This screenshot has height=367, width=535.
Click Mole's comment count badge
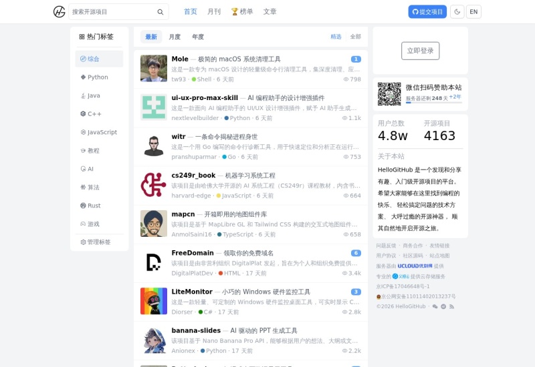[x=356, y=59]
